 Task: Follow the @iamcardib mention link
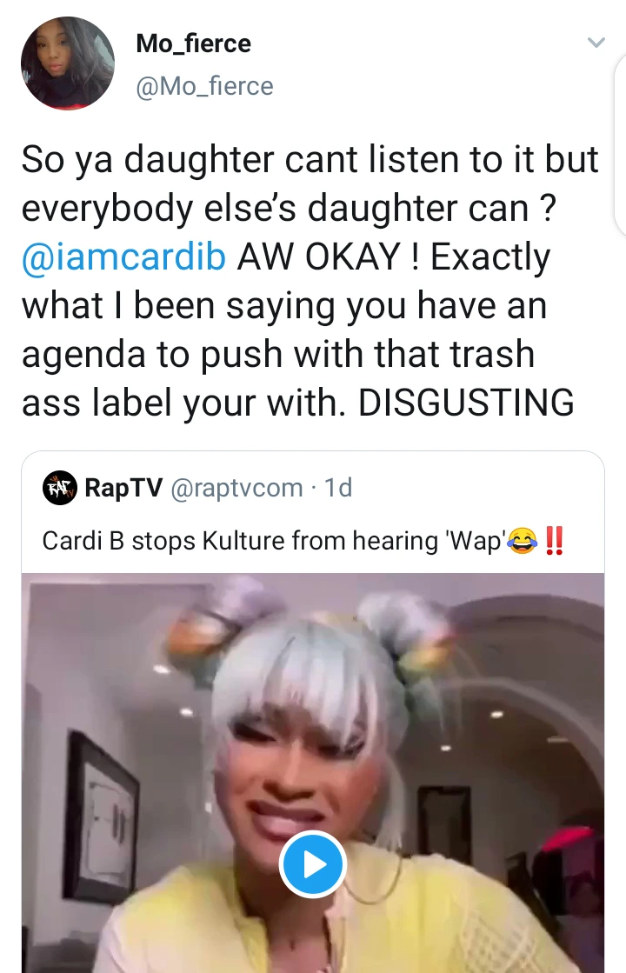pyautogui.click(x=123, y=257)
